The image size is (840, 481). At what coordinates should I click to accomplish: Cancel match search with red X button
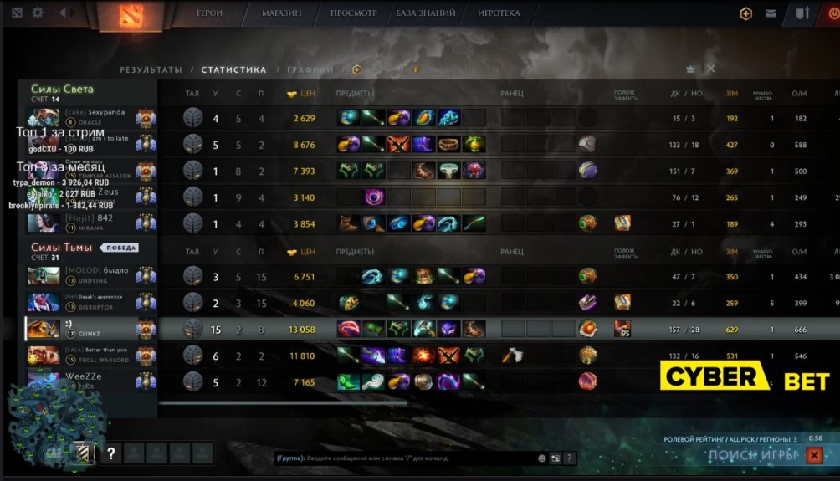[x=814, y=455]
